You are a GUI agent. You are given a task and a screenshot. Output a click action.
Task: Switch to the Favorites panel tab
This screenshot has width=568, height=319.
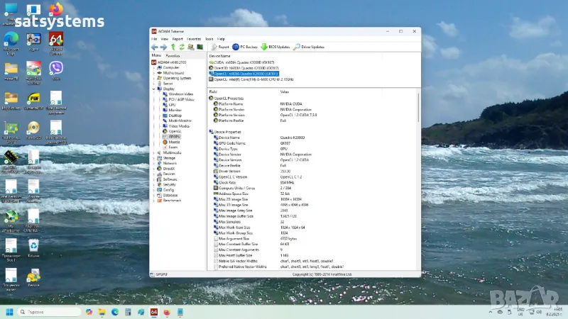[173, 55]
